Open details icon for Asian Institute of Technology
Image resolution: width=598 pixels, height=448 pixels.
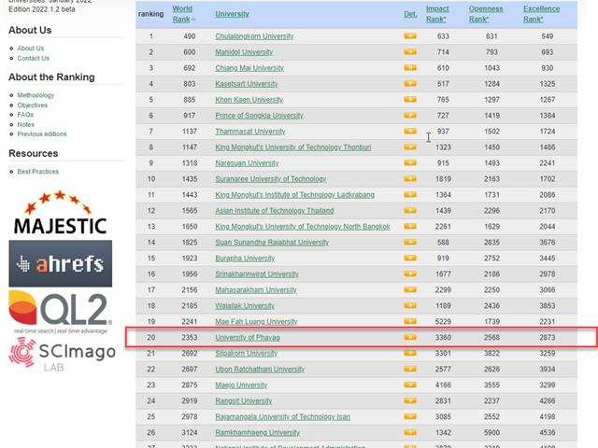click(410, 211)
